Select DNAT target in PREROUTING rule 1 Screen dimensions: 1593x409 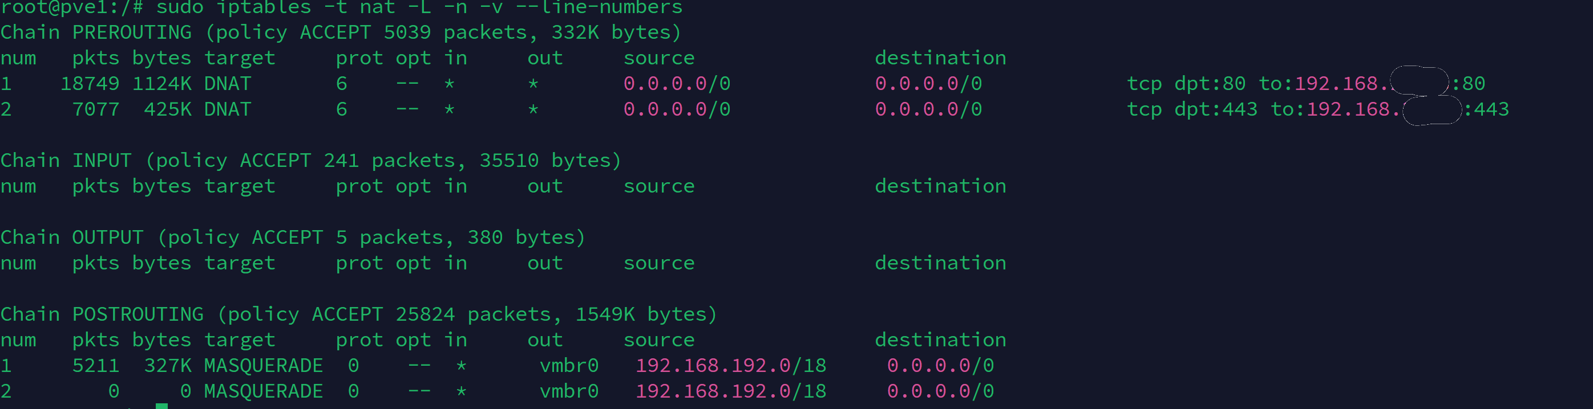[x=228, y=83]
